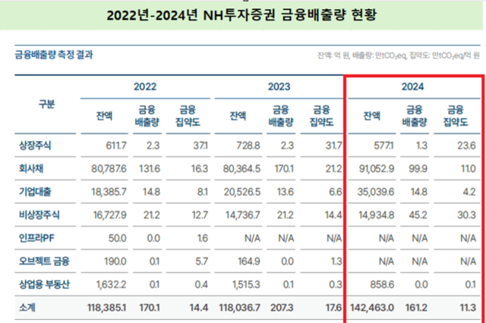Click the 인프라PF balance value '50.0'
This screenshot has height=323, width=486.
(117, 238)
